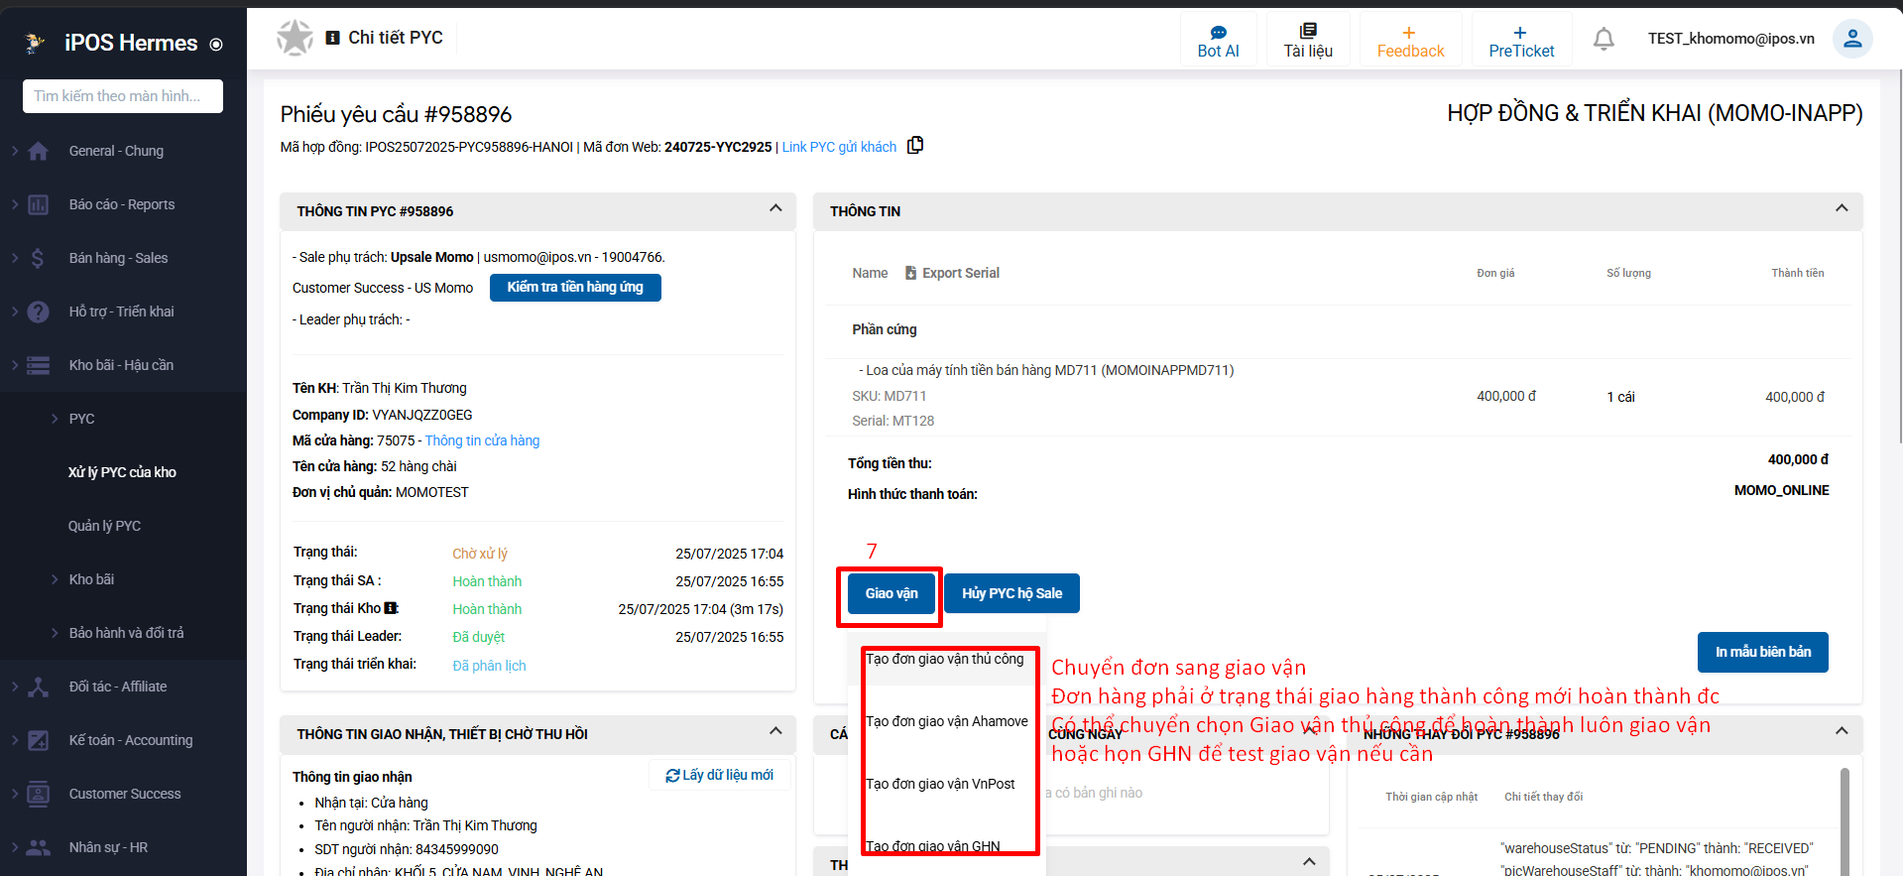Create a PreTicket

point(1520,41)
